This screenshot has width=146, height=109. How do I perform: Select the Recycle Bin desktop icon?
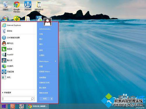click(x=6, y=6)
